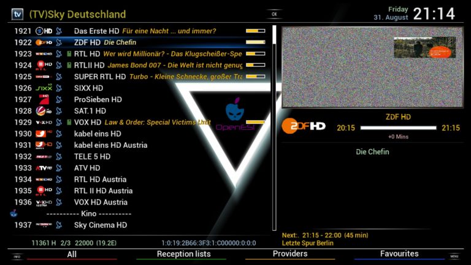Click the satellite dish icon on Das Erste row

click(x=59, y=31)
